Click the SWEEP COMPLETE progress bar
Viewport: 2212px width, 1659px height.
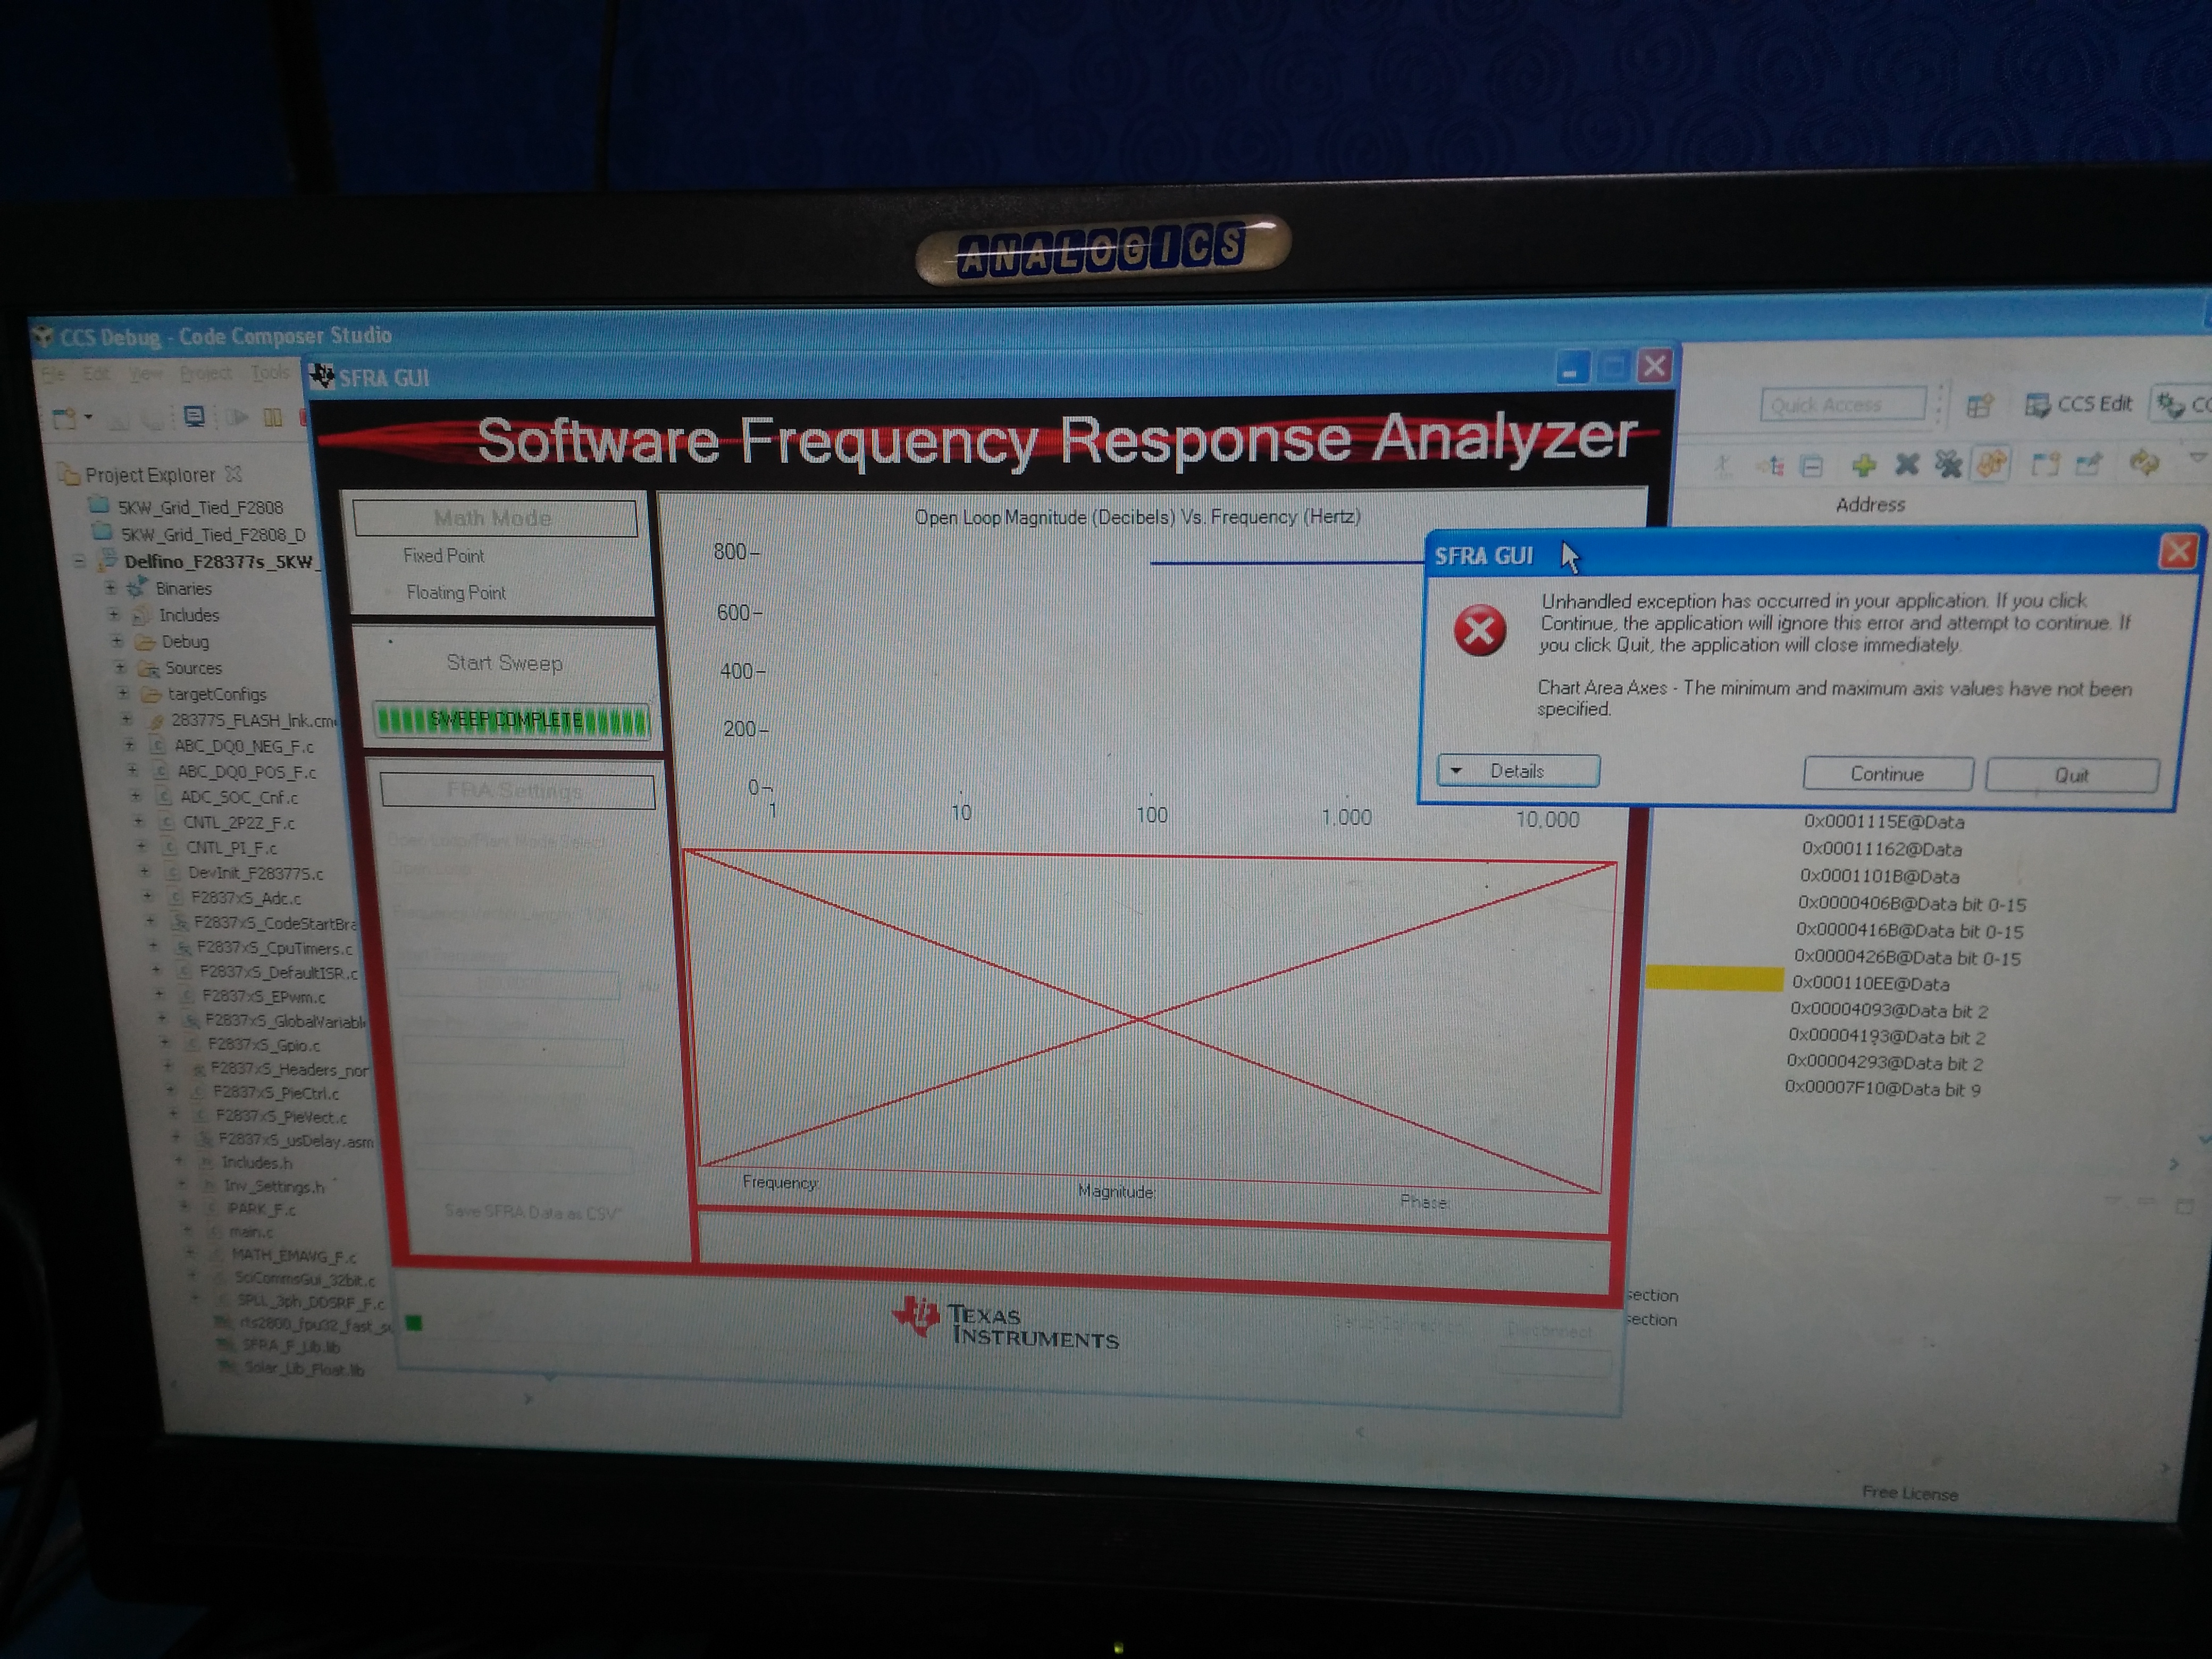pyautogui.click(x=511, y=720)
